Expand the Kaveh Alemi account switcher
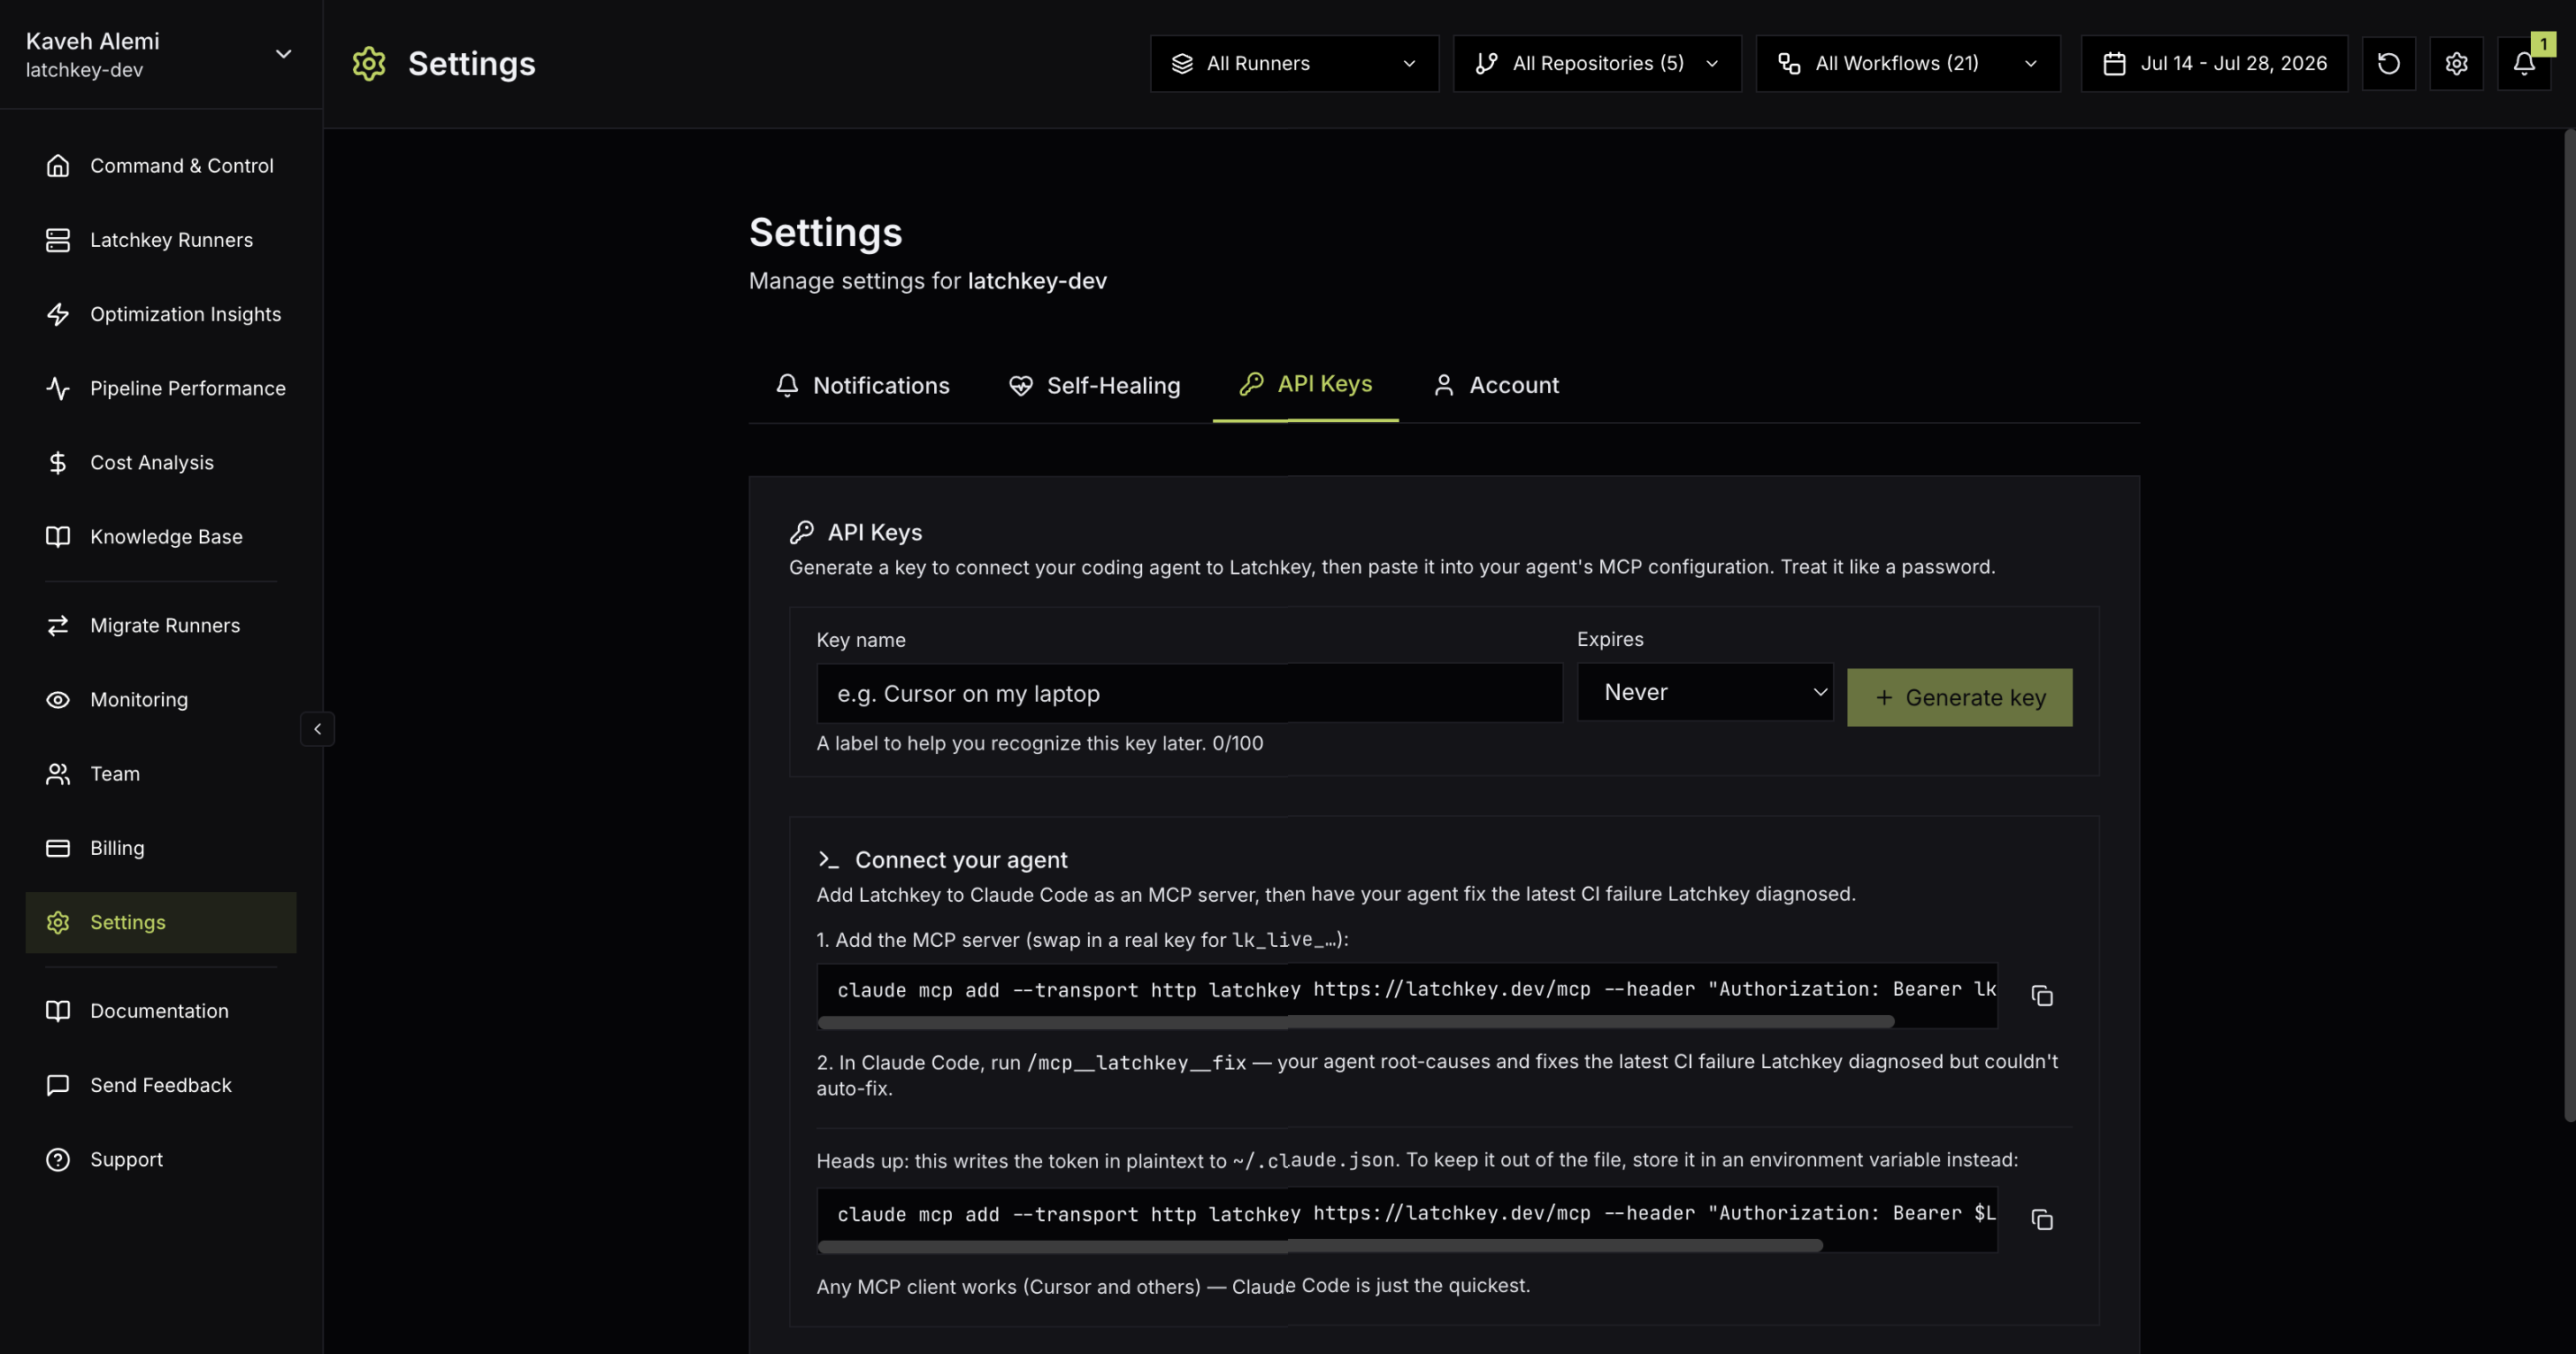2576x1354 pixels. click(x=160, y=54)
